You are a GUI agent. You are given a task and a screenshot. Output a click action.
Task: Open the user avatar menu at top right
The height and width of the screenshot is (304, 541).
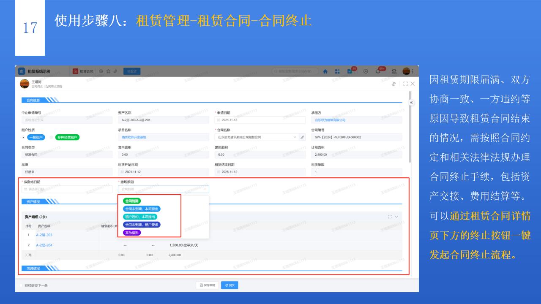pos(406,71)
